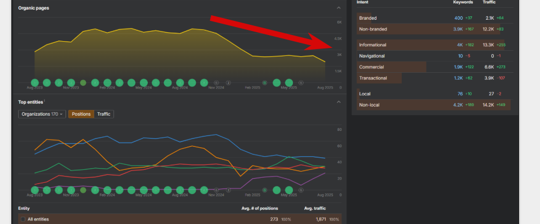540x224 pixels.
Task: Open the Informational keywords count 4K
Action: (460, 45)
